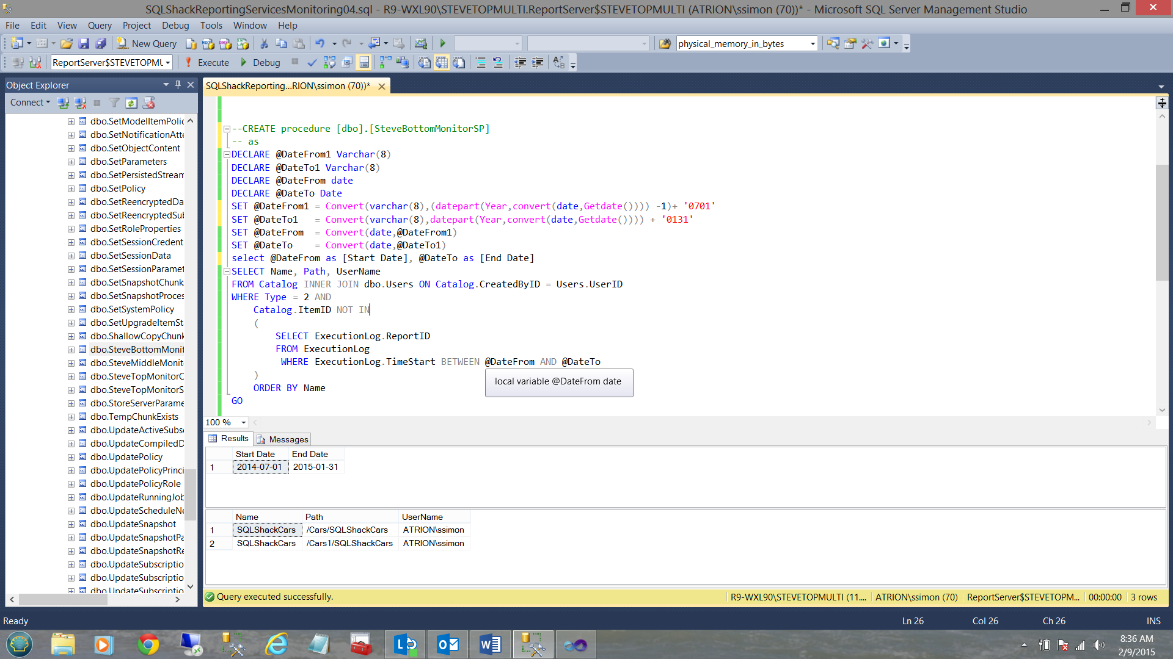Pin the Object Explorer panel

coord(178,85)
